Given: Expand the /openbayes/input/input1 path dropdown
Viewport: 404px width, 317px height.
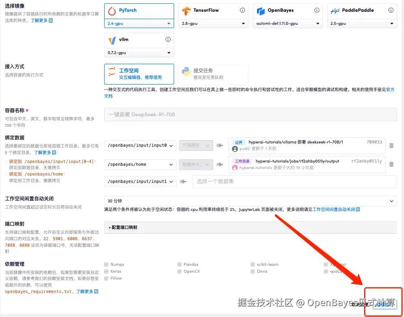Looking at the screenshot, I should click(140, 181).
